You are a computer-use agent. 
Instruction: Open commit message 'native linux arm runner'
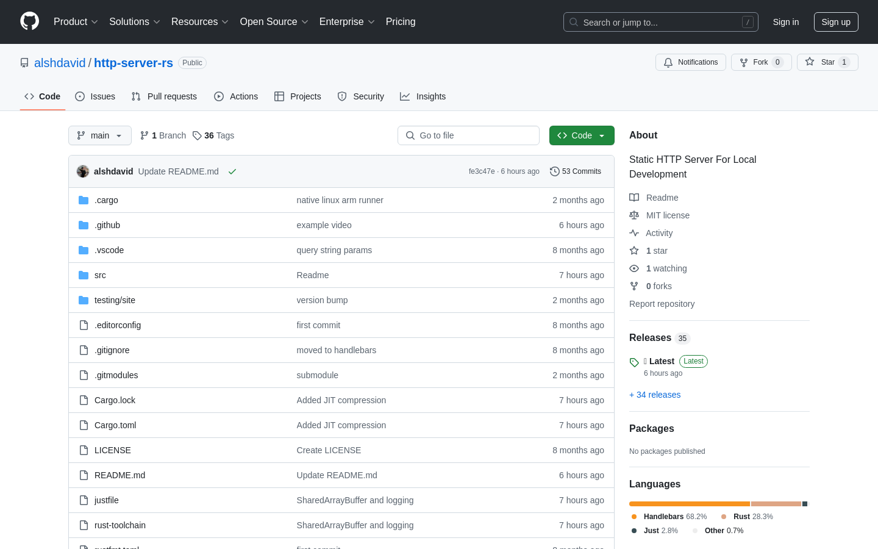coord(340,200)
